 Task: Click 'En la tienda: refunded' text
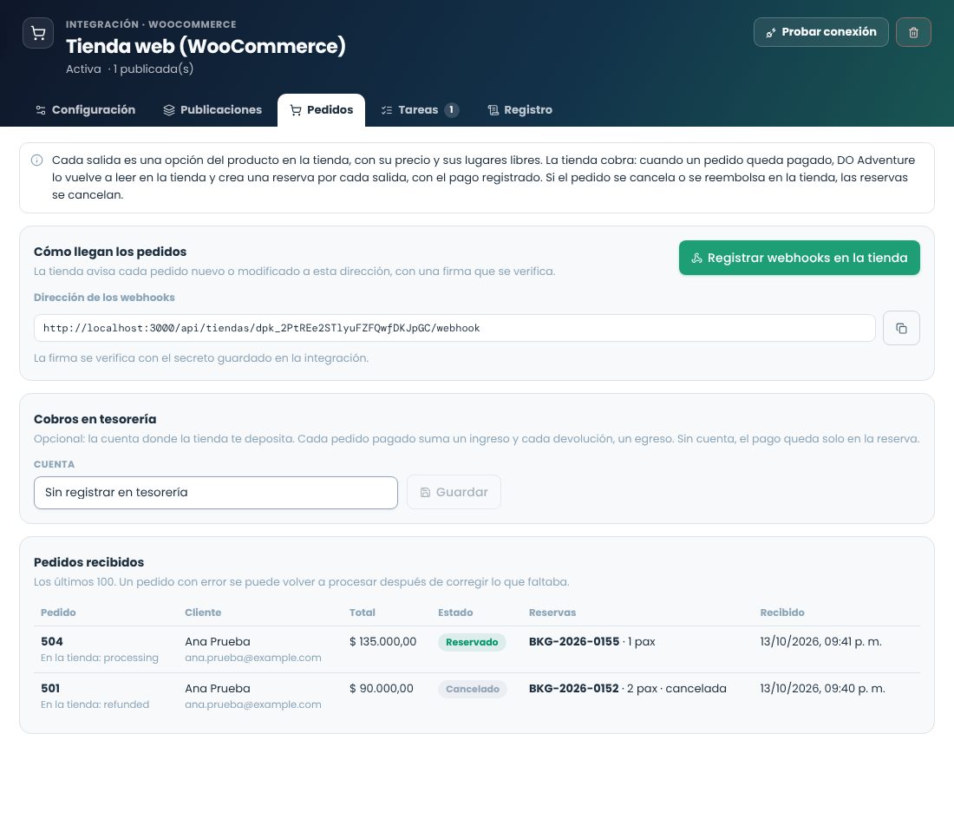point(95,704)
